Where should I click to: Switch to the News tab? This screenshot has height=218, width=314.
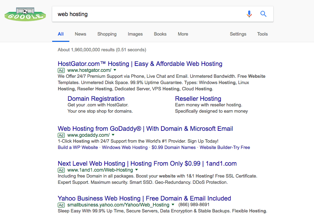(x=81, y=34)
